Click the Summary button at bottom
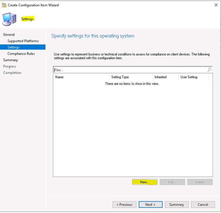221x213 pixels. click(x=177, y=205)
